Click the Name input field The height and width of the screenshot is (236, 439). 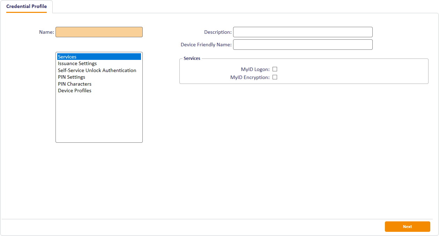click(99, 32)
